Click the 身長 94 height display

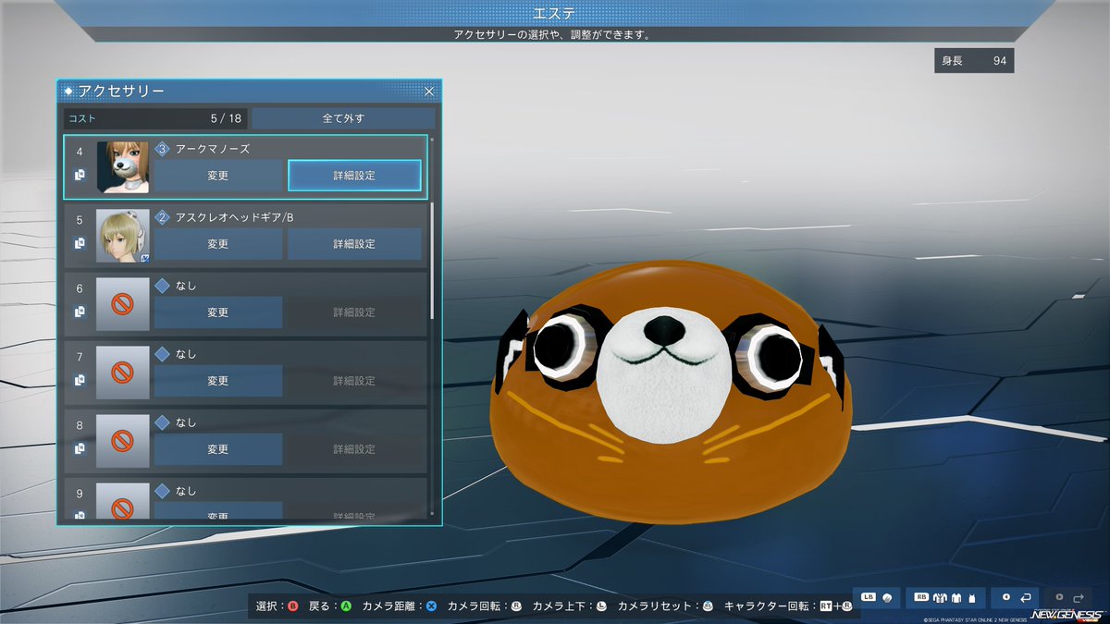974,60
